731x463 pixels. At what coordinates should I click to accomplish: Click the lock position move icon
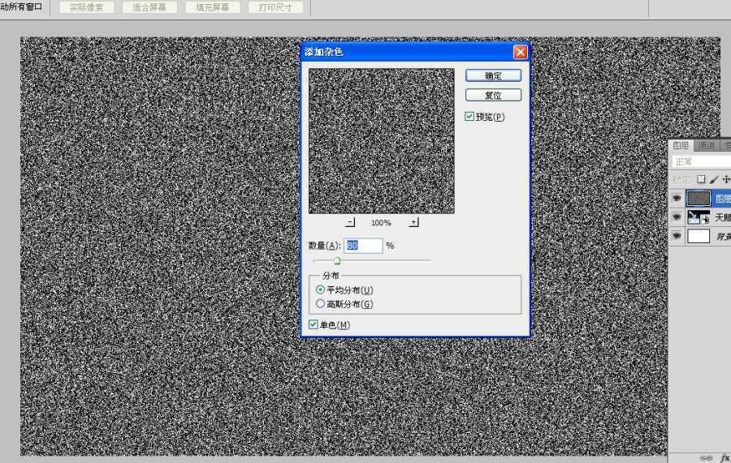coord(725,179)
